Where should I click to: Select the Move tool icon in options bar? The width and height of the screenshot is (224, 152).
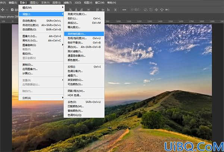[3, 10]
